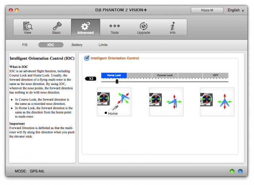
Task: Click the Intelligent Orientation Control (IOC) title
Action: [42, 58]
